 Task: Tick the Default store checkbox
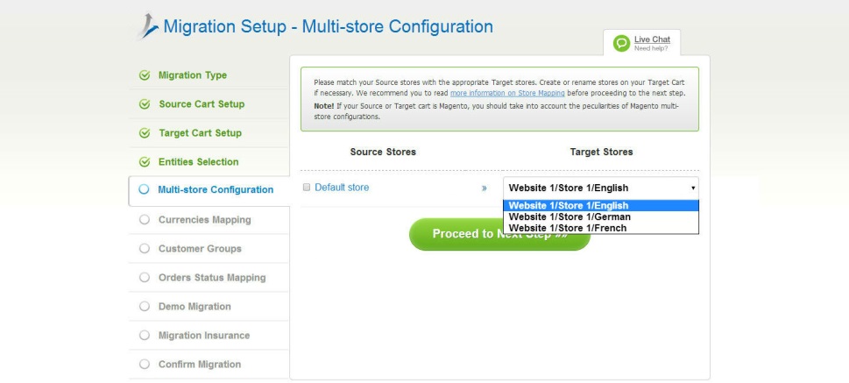(x=307, y=188)
